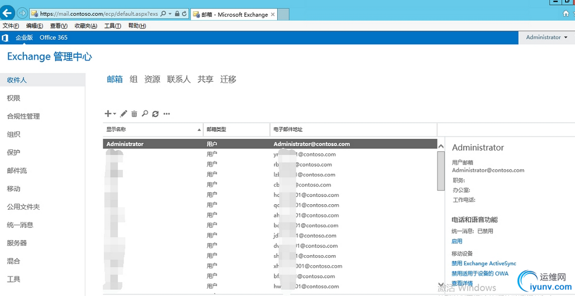Click the search magnifier in the address bar
The image size is (575, 296).
point(163,13)
